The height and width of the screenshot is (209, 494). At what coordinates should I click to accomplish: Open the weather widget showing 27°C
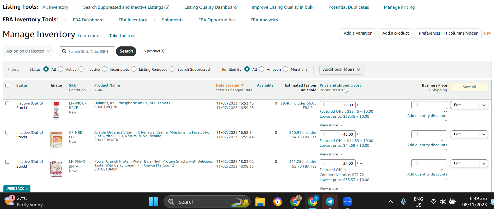24,202
